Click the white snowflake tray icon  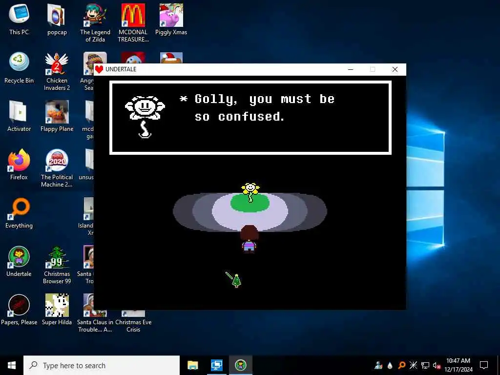[x=413, y=365]
